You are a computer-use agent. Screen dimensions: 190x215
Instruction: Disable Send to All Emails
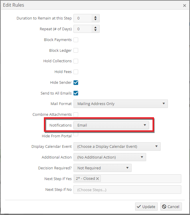[76, 93]
